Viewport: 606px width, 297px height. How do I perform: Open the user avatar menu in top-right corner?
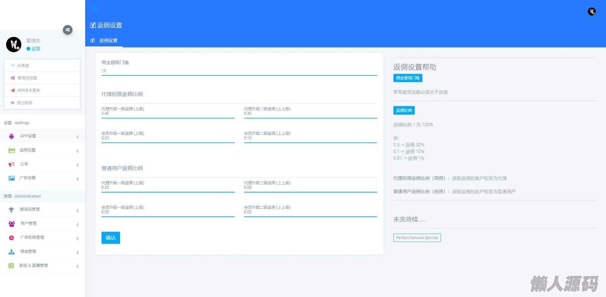pos(592,12)
